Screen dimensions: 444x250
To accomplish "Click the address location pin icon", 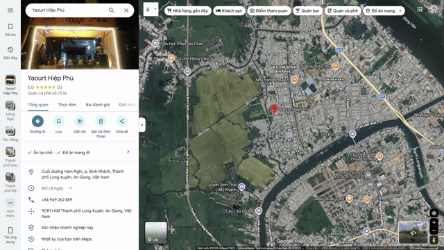I will 31,172.
